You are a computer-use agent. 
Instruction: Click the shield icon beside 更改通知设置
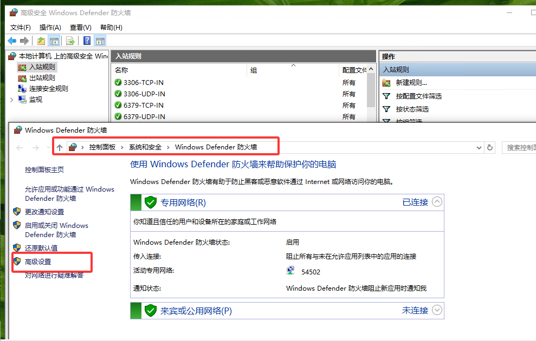pyautogui.click(x=17, y=211)
